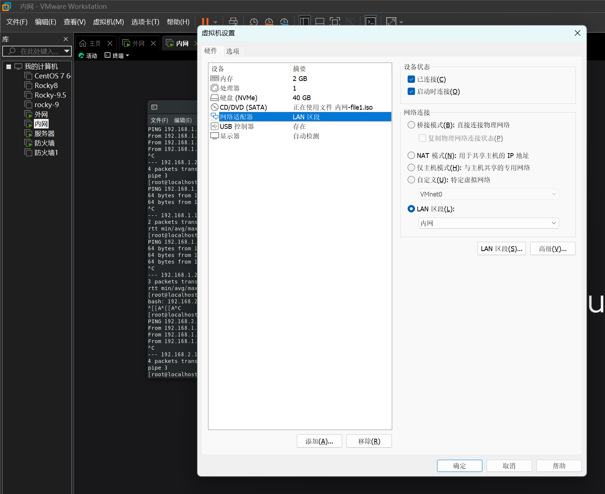Select the USB 控制器 device row
This screenshot has height=494, width=605.
pos(300,126)
